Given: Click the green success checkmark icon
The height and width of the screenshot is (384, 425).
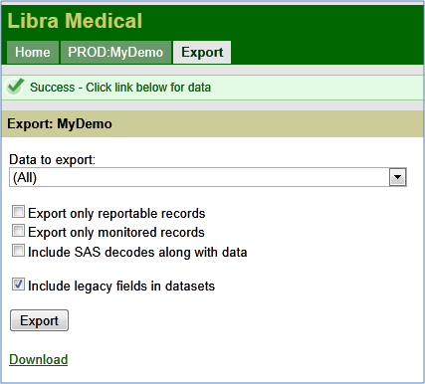Looking at the screenshot, I should (16, 87).
